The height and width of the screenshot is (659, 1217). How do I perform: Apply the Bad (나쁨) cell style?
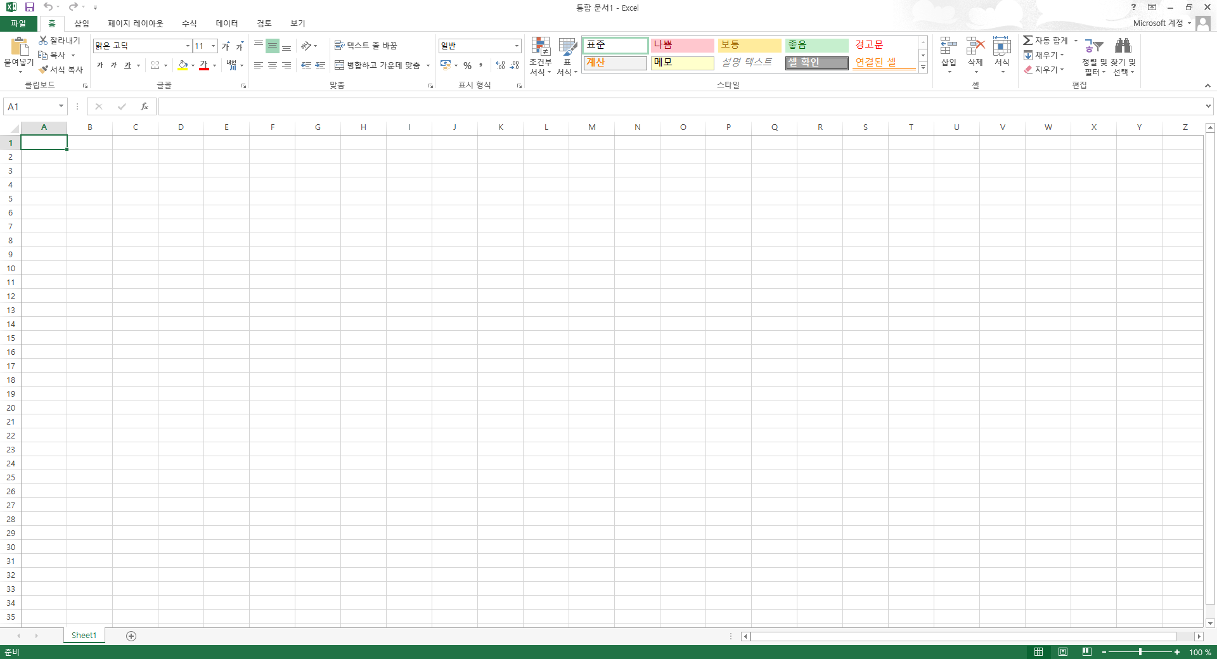pos(682,45)
